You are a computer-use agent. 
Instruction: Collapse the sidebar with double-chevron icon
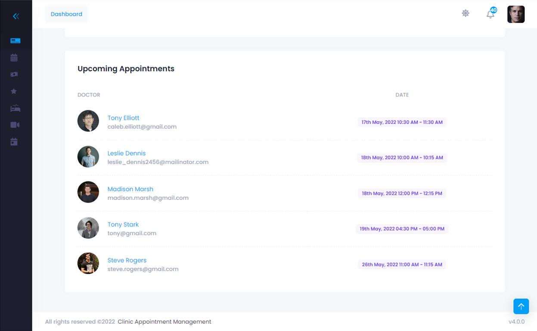(16, 16)
